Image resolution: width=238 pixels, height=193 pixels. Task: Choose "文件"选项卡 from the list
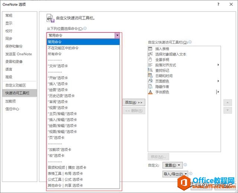pos(83,66)
